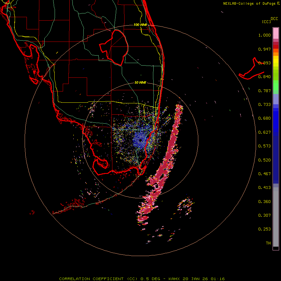Screen dimensions: 281x281
Task: Click the 0.680 value on the color scale
Action: coord(264,118)
